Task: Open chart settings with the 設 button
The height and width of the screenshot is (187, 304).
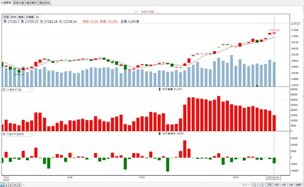Action: [x=37, y=17]
